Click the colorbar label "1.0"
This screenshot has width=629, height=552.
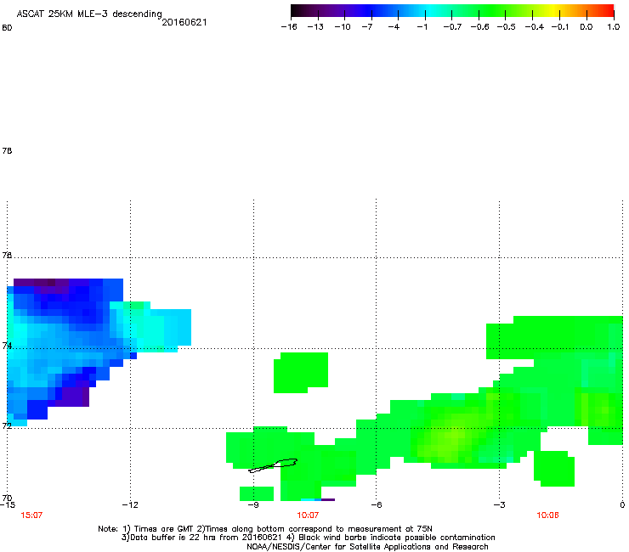click(614, 27)
